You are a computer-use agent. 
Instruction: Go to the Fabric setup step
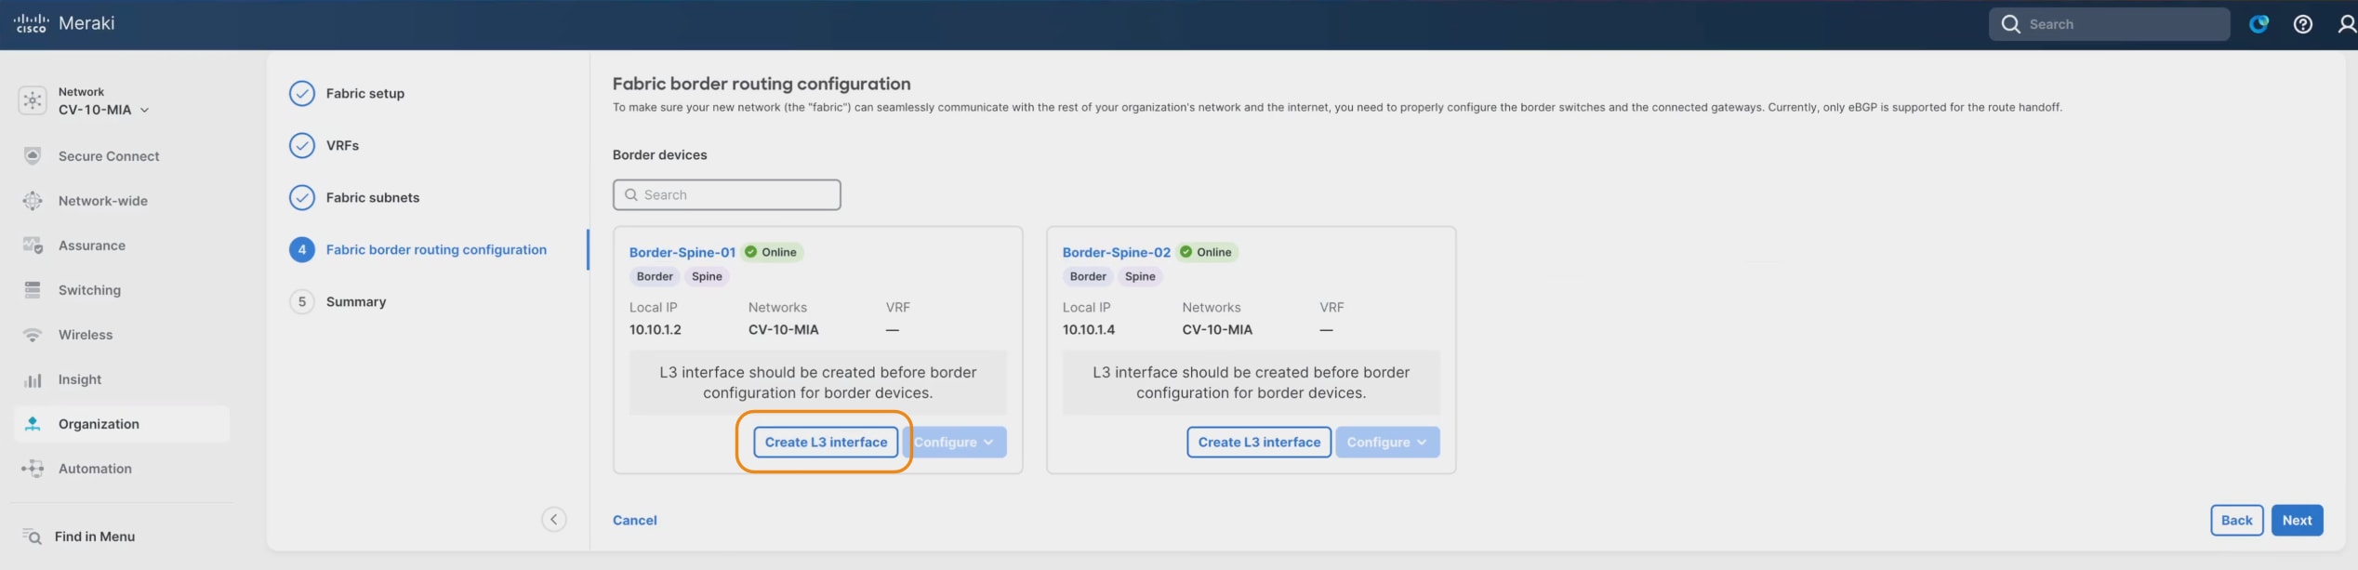[x=365, y=93]
